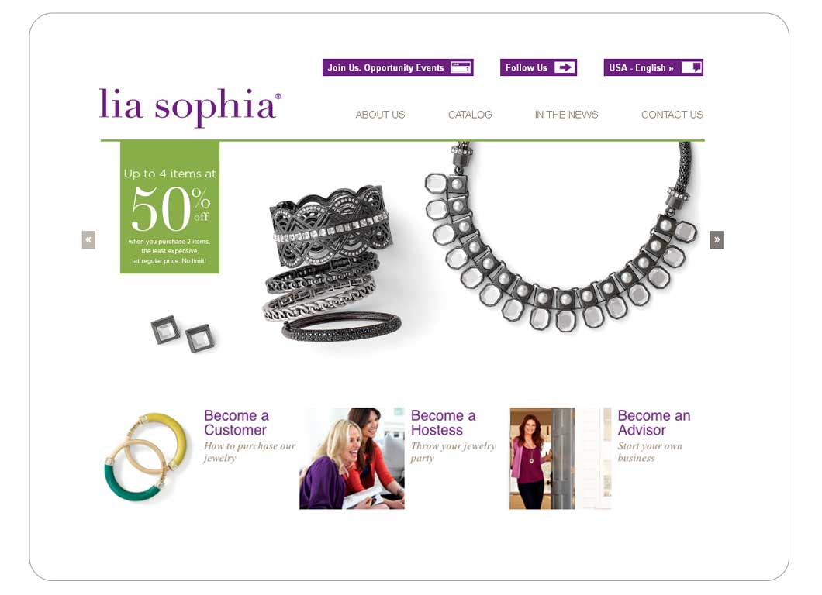Open the USA - English language selector
This screenshot has width=822, height=595.
click(653, 67)
